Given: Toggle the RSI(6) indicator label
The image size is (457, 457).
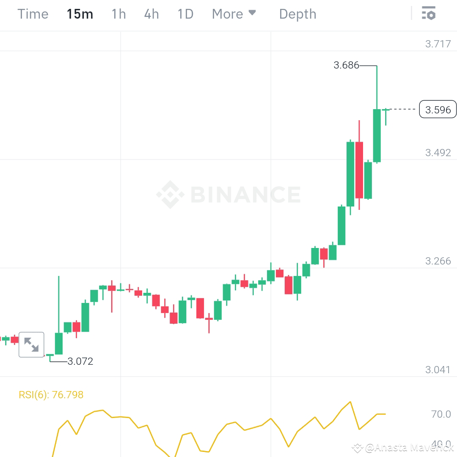Looking at the screenshot, I should coord(52,394).
